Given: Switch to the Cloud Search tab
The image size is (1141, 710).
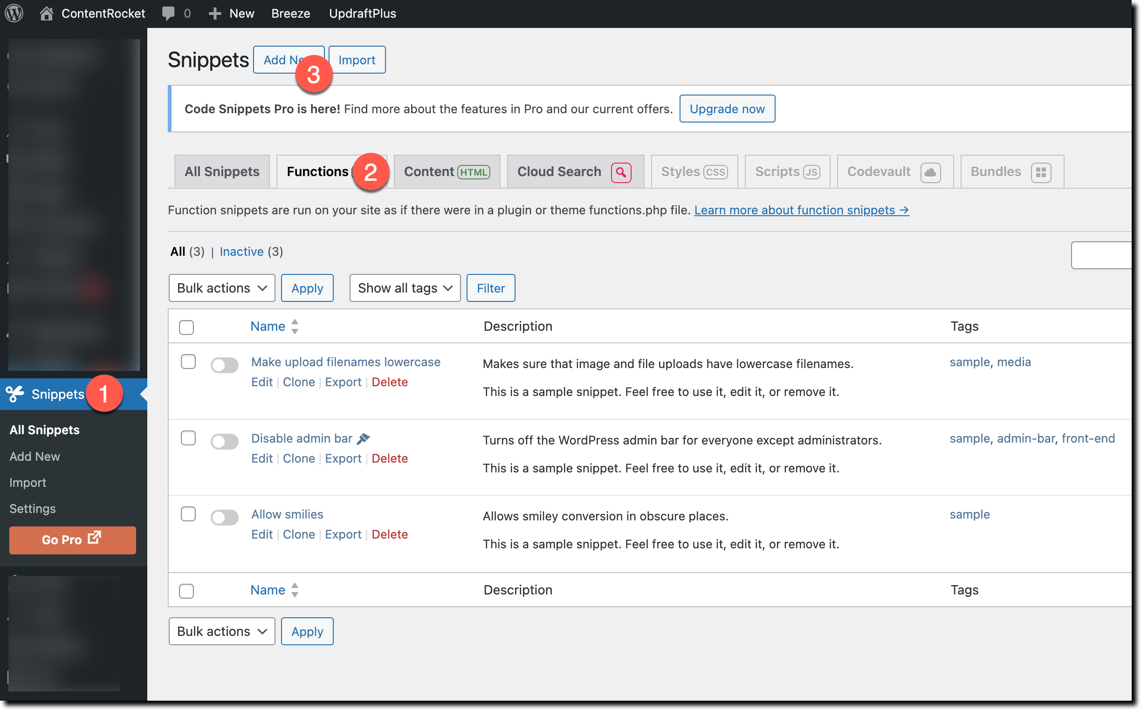Looking at the screenshot, I should tap(576, 171).
